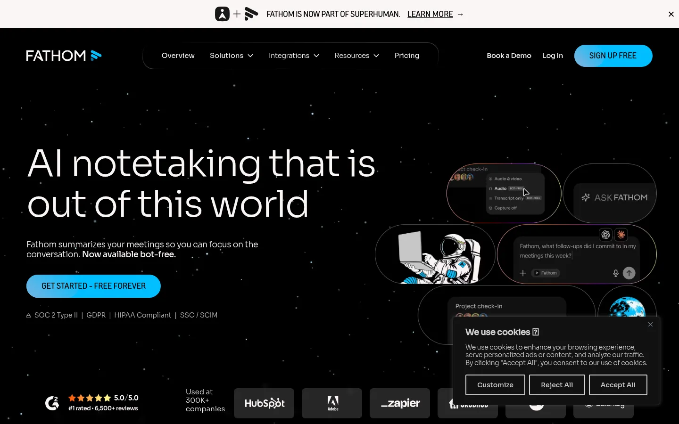Click Book a Demo in header

[509, 56]
